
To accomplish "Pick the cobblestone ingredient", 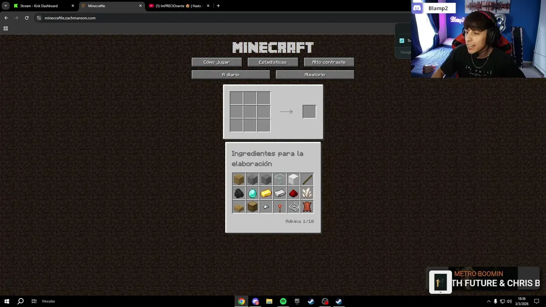I will 253,180.
